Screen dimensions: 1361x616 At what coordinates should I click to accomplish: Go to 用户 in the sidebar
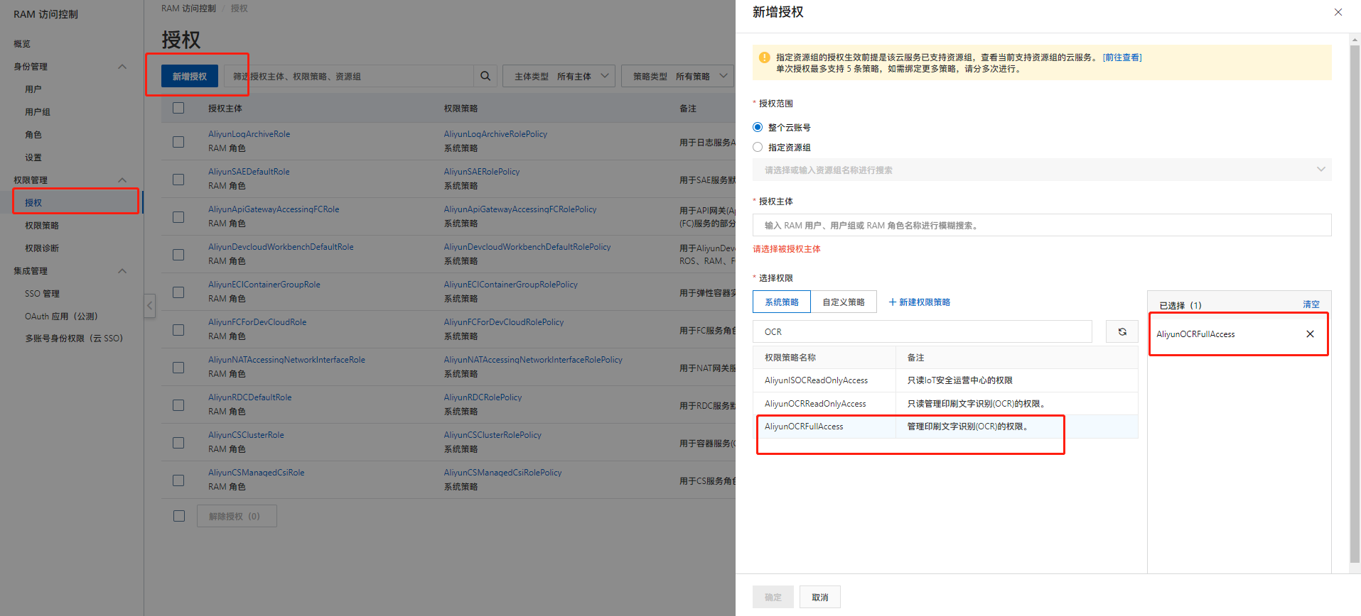(x=33, y=89)
